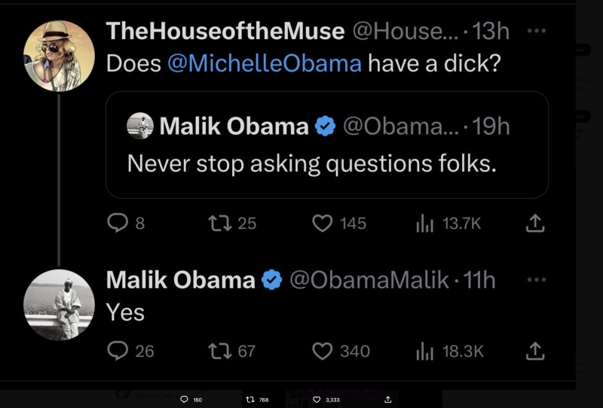The image size is (603, 408).
Task: Repost the bottom post showing 768 reposts
Action: click(x=251, y=399)
